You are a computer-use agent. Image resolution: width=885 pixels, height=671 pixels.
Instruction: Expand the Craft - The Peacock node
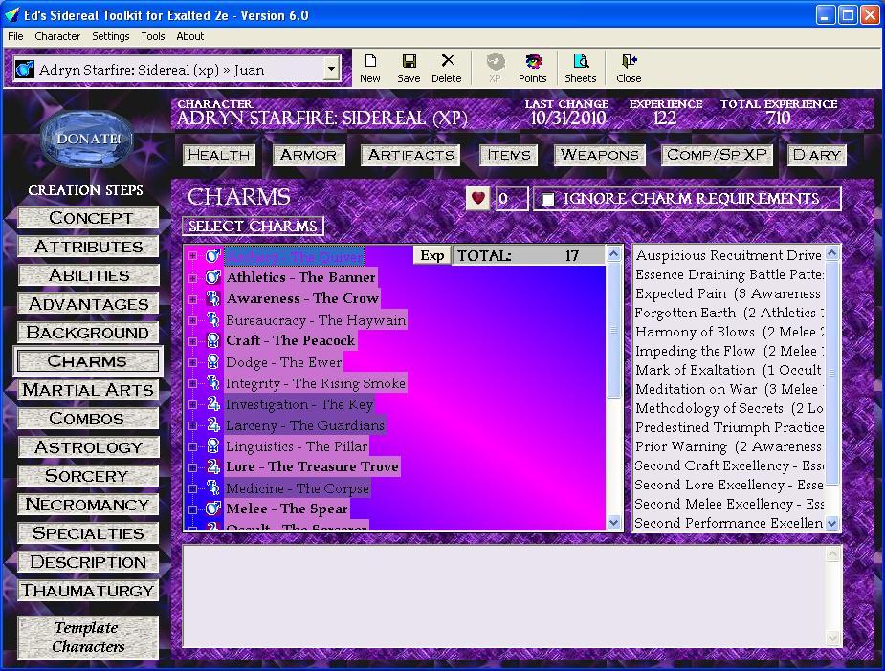[x=193, y=341]
